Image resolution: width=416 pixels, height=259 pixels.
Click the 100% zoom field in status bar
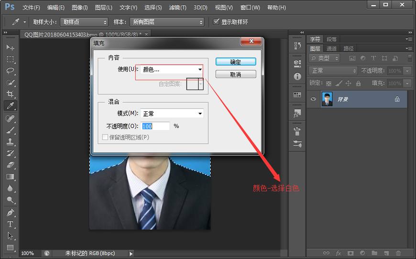pyautogui.click(x=27, y=253)
